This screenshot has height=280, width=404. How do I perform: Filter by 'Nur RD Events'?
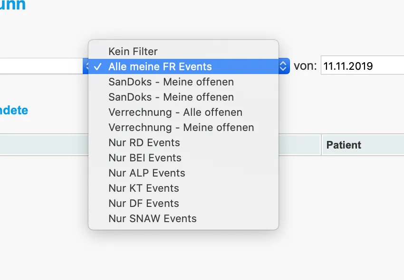click(x=144, y=142)
